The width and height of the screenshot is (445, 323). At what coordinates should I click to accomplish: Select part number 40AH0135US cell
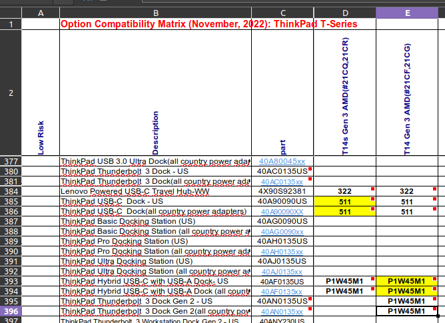coord(282,241)
